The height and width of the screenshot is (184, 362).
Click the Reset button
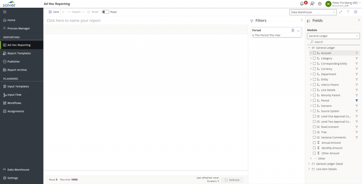93,12
